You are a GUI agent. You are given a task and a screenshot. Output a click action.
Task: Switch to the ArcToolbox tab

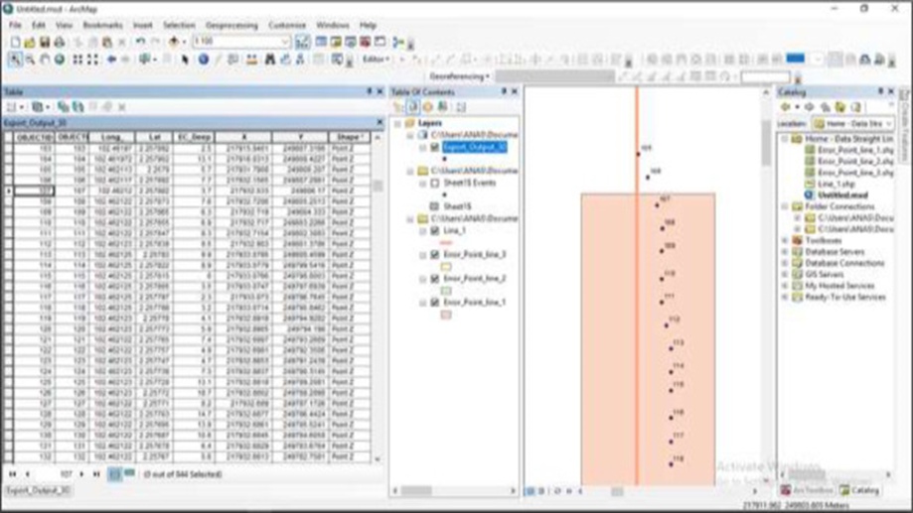coord(808,490)
